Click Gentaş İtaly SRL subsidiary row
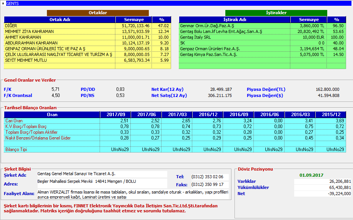353x220 pixels. pyautogui.click(x=262, y=37)
